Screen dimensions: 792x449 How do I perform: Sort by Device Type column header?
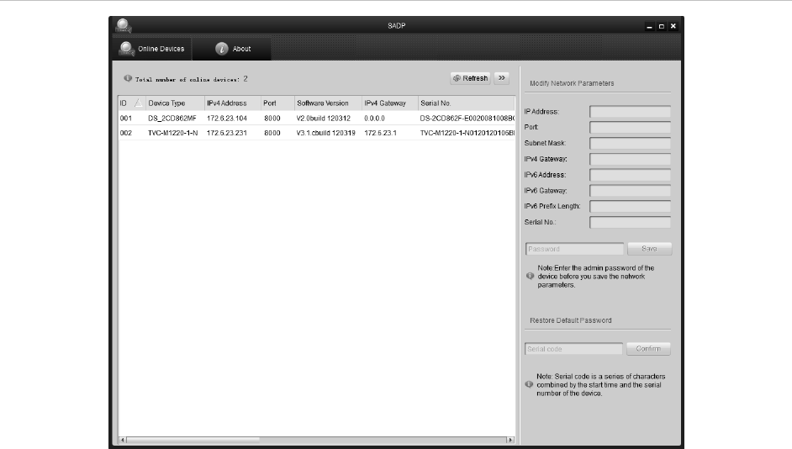[175, 103]
